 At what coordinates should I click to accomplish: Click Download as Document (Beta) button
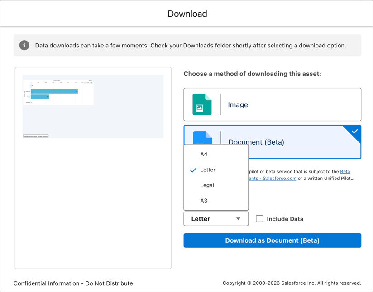(273, 240)
